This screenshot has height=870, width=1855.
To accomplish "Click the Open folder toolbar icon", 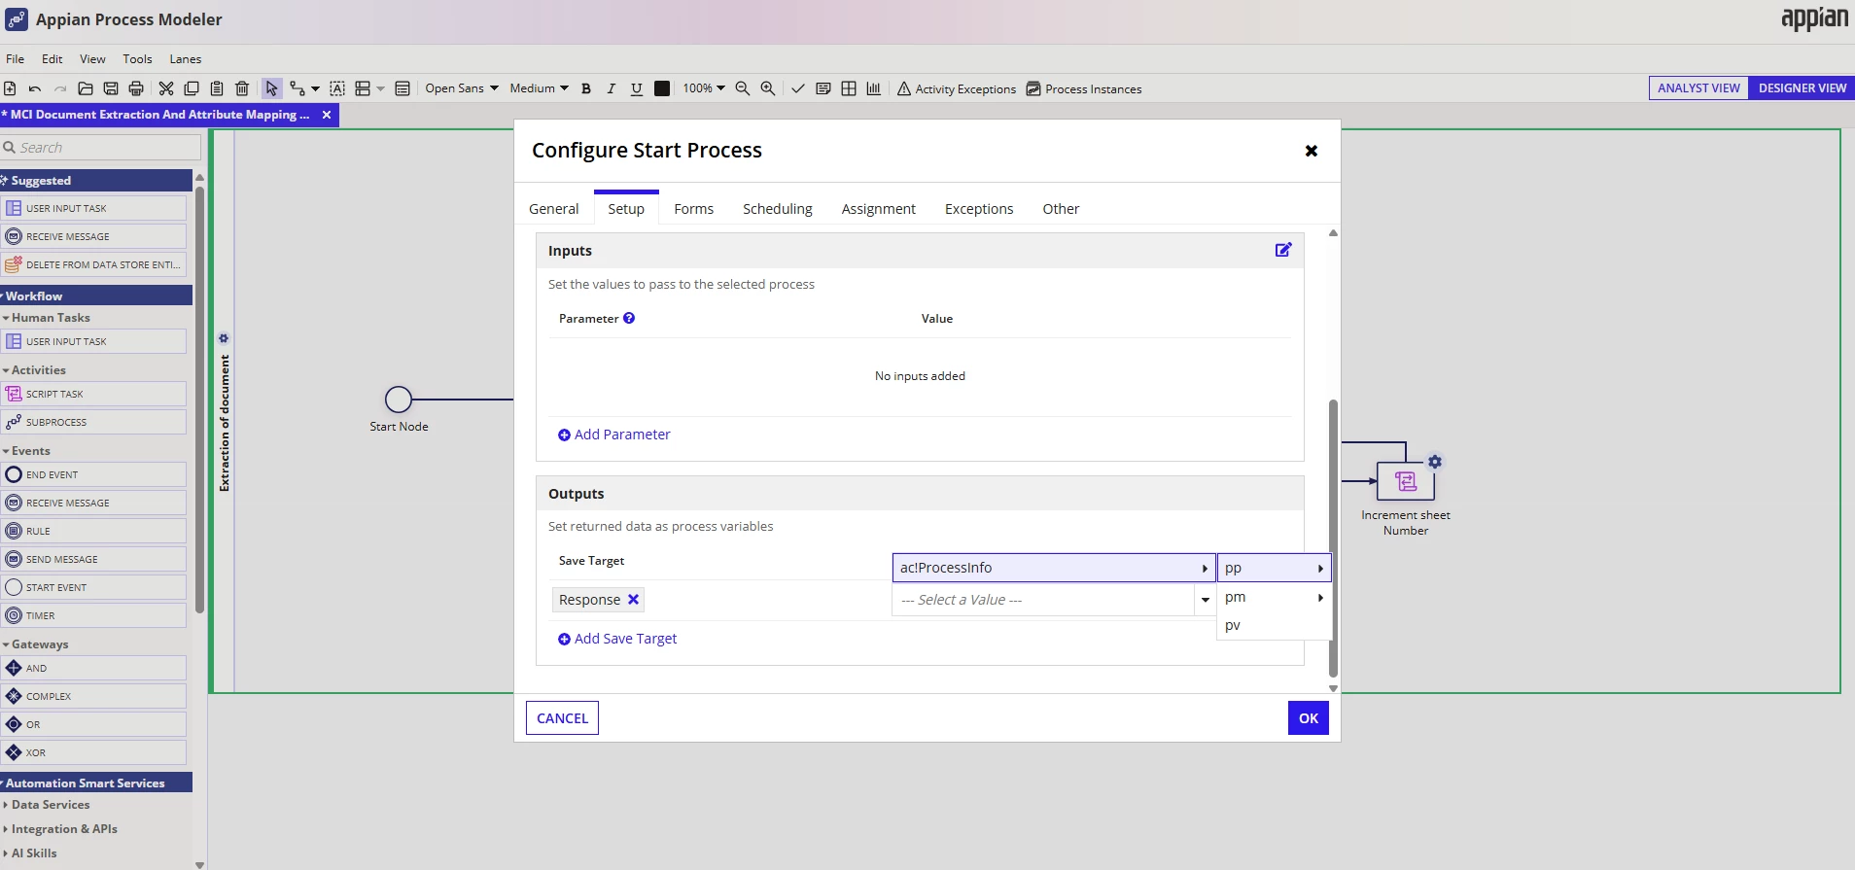I will [x=86, y=88].
